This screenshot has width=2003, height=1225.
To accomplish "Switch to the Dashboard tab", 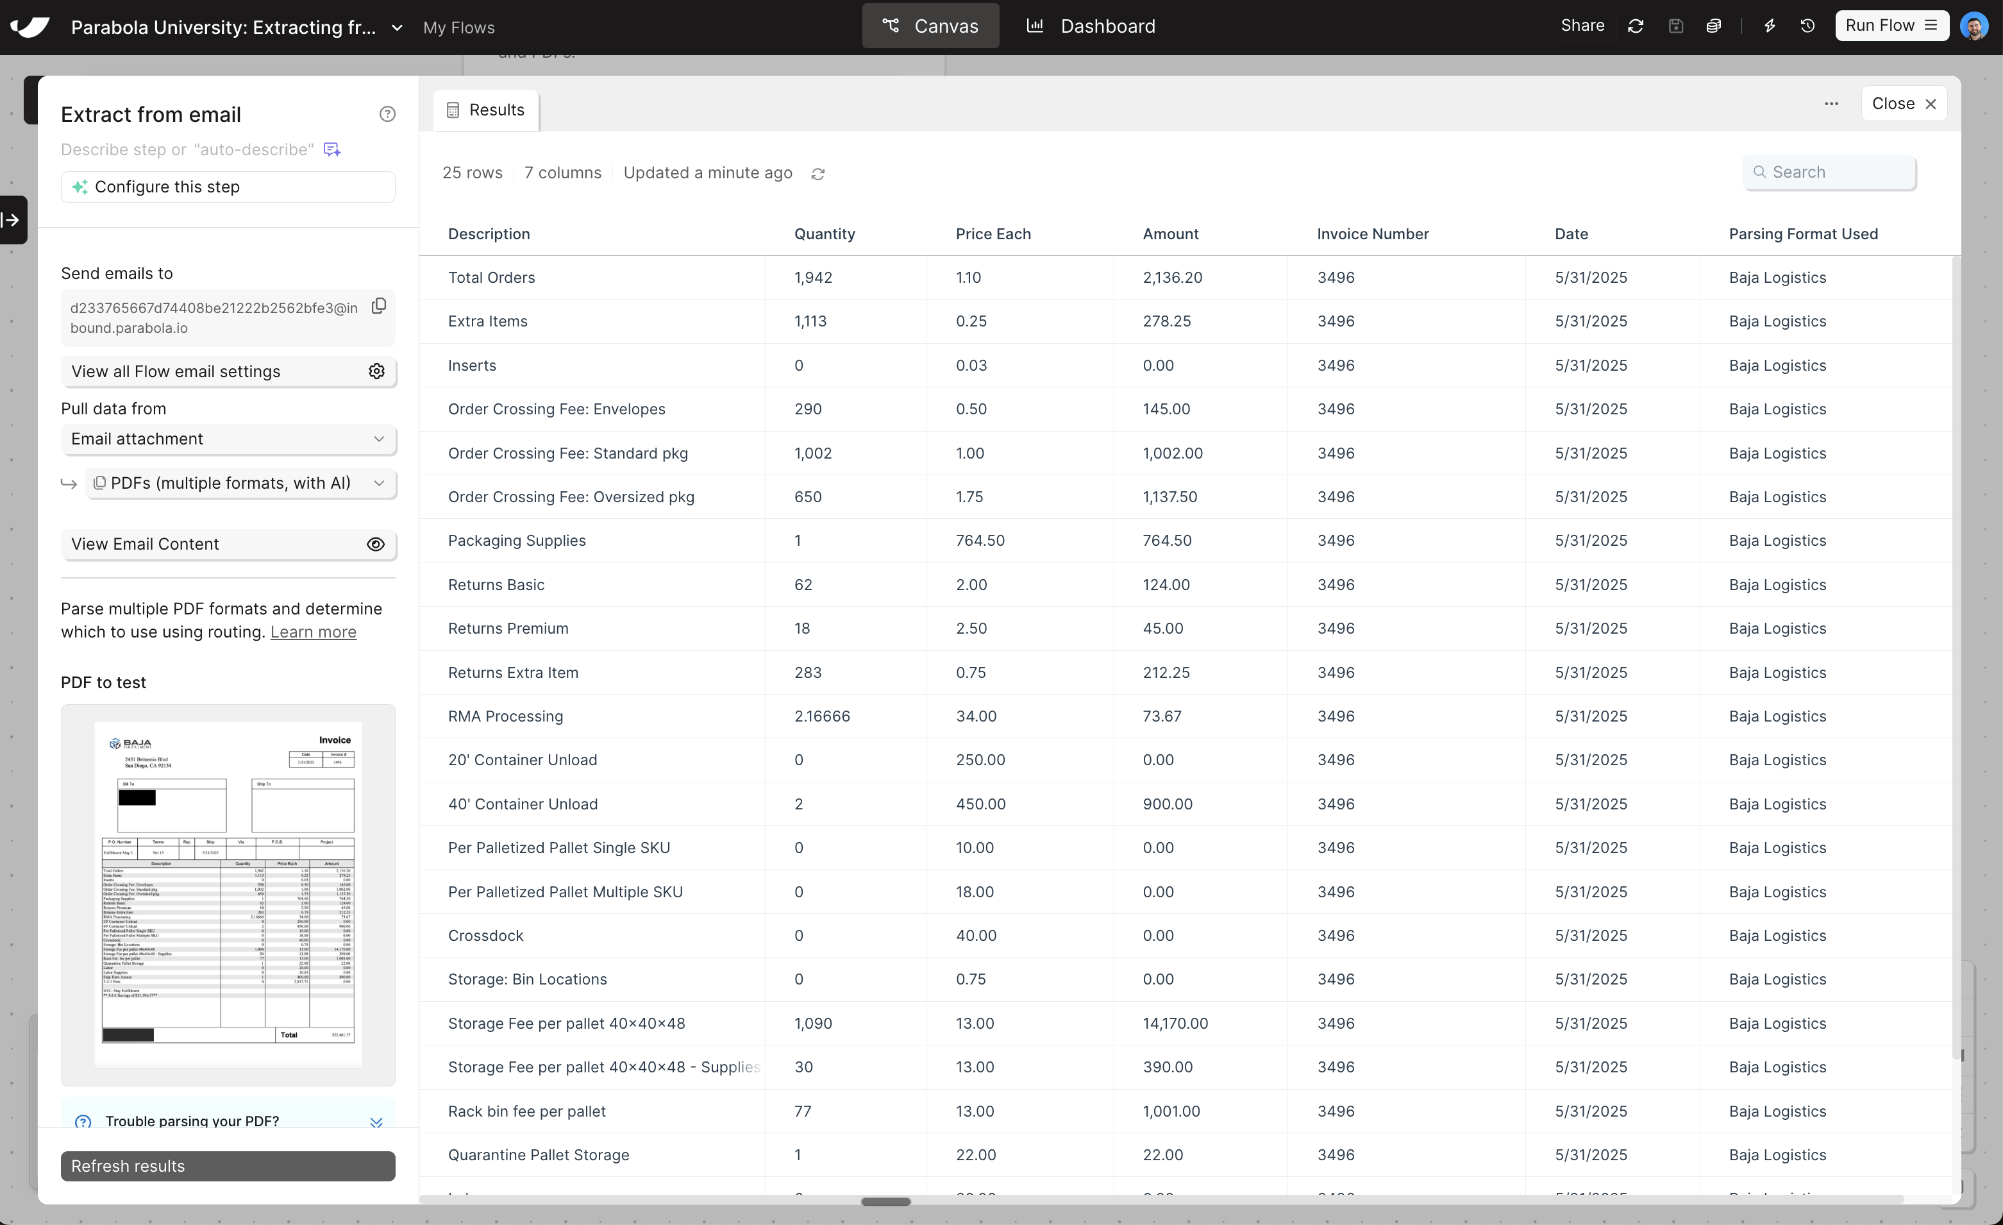I will pyautogui.click(x=1091, y=26).
